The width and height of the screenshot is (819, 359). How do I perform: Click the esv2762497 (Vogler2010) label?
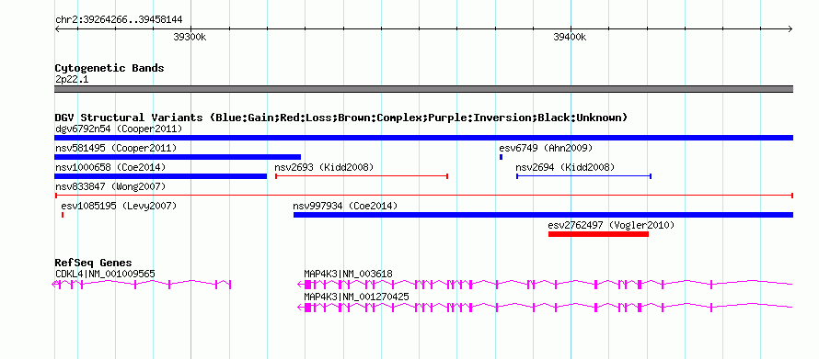(x=611, y=225)
